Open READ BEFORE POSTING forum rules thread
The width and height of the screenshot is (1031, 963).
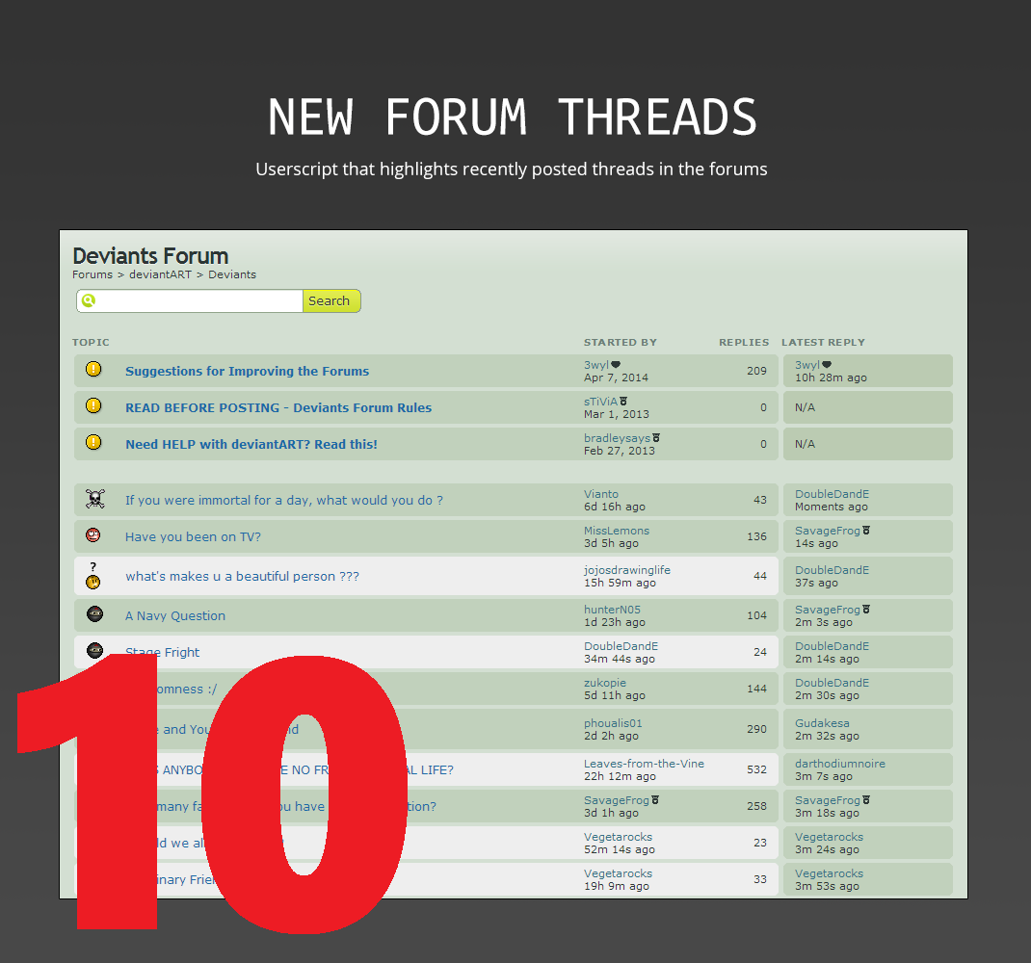[278, 408]
